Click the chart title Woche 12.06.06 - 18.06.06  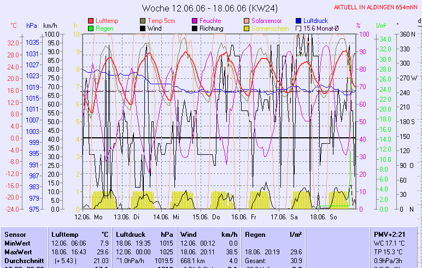(x=210, y=8)
